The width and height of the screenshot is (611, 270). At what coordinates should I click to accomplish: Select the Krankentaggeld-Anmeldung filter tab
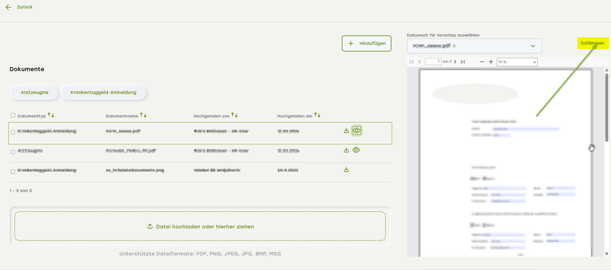pyautogui.click(x=103, y=92)
